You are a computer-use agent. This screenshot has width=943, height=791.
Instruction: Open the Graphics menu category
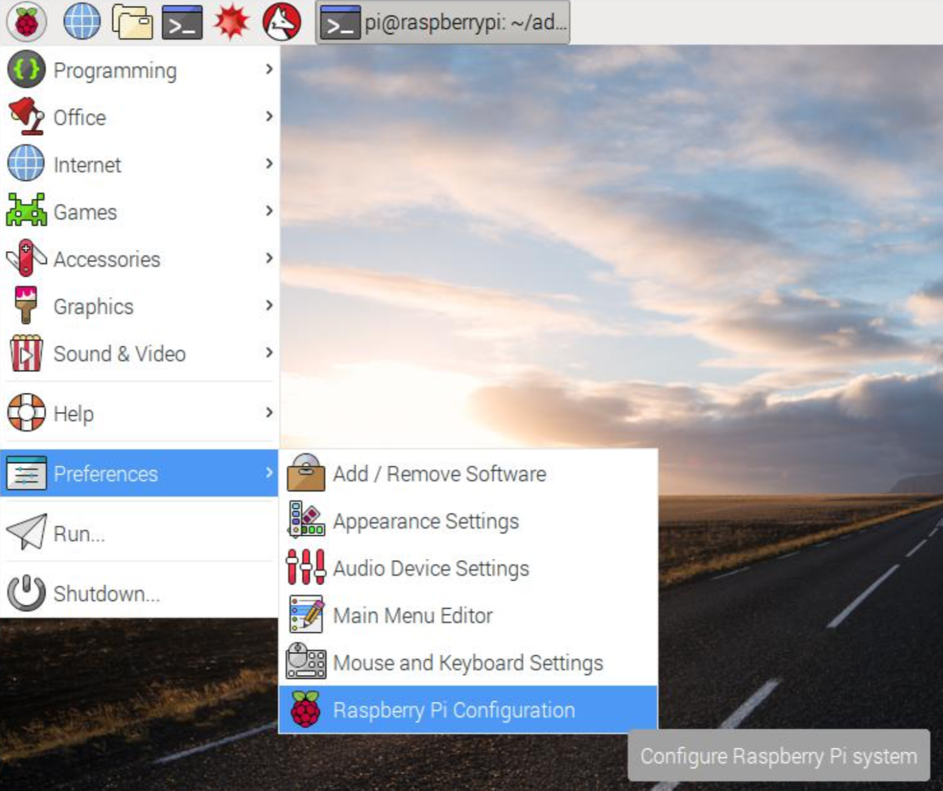[140, 306]
